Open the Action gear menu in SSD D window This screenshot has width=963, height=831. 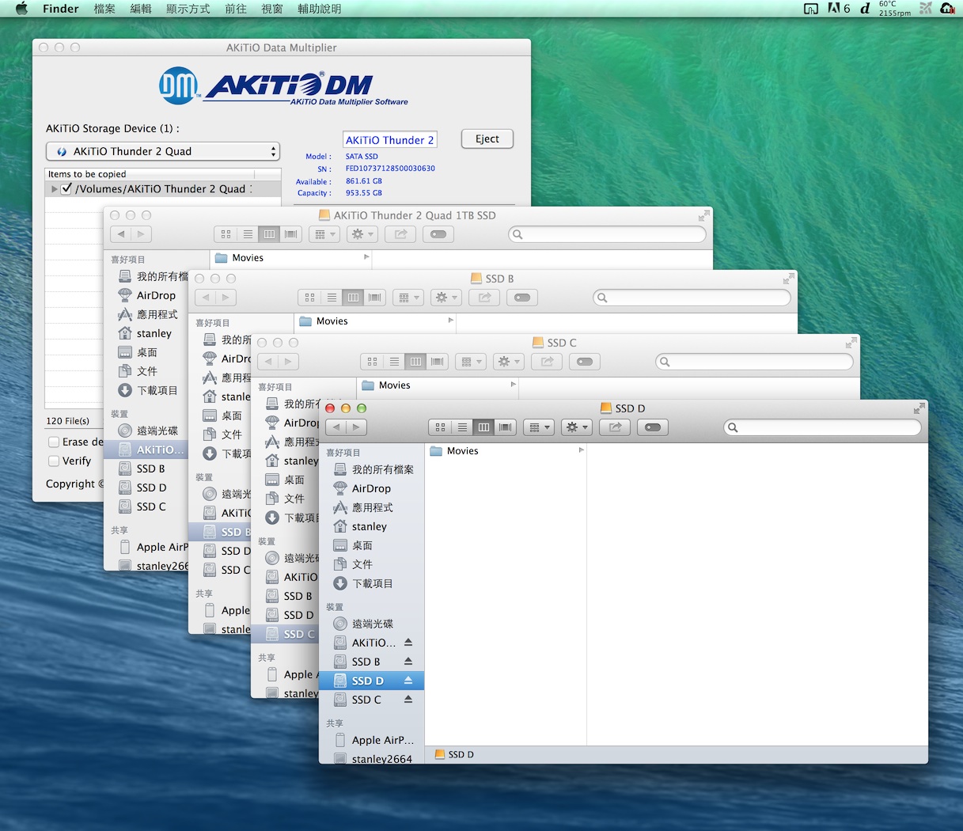click(x=576, y=427)
